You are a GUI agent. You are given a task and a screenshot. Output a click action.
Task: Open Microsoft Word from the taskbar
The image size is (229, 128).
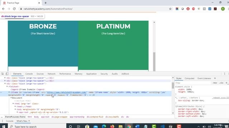coord(137,127)
